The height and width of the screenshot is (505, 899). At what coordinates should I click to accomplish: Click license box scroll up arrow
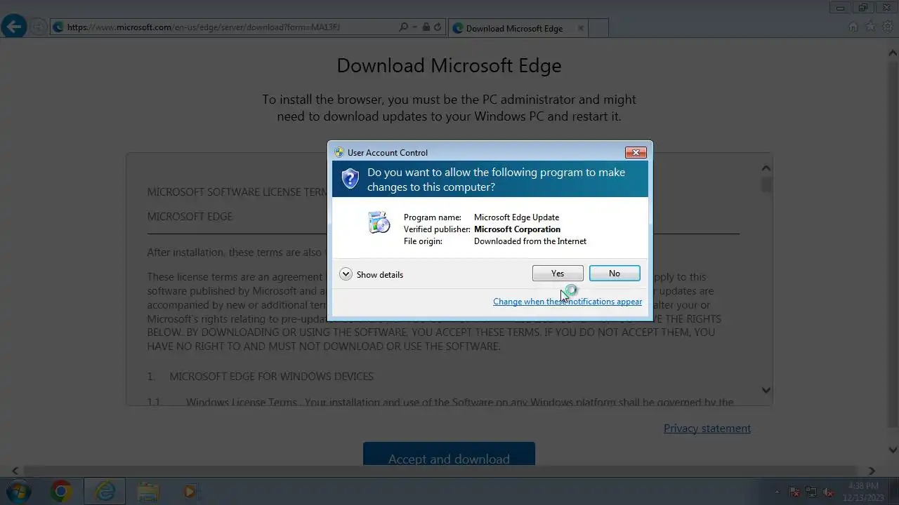(x=766, y=168)
